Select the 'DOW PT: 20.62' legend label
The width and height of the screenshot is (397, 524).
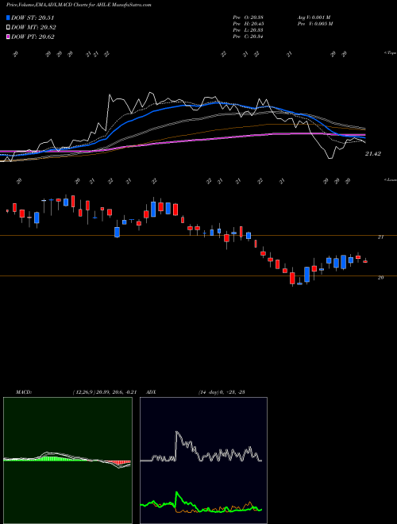point(33,37)
